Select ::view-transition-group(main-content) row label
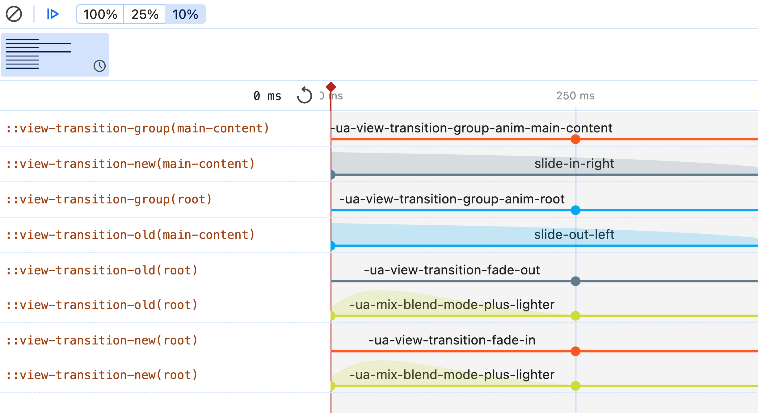This screenshot has width=758, height=413. pos(138,128)
